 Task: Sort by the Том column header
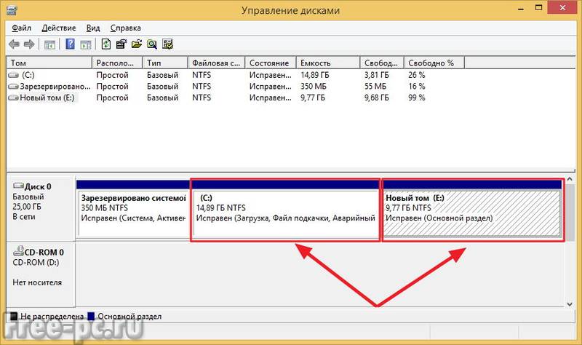click(x=49, y=63)
